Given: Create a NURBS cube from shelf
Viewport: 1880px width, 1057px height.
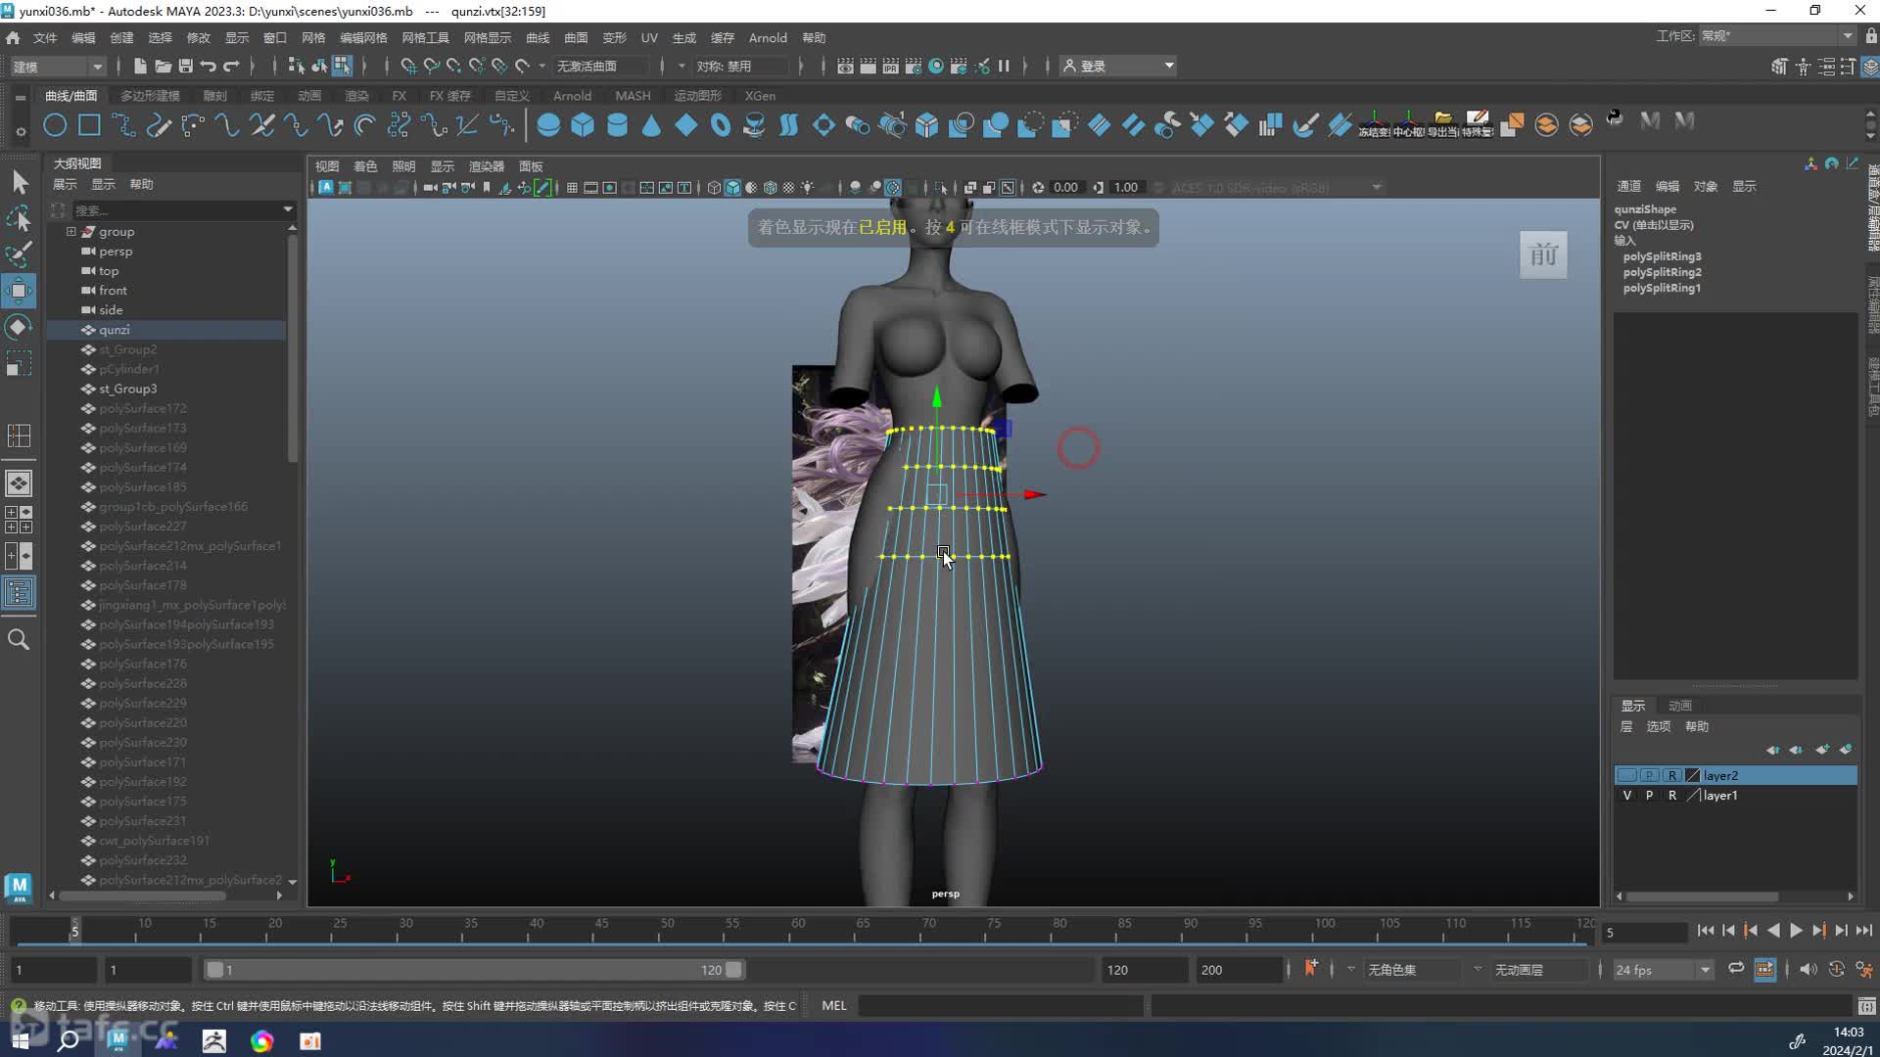Looking at the screenshot, I should (x=583, y=125).
